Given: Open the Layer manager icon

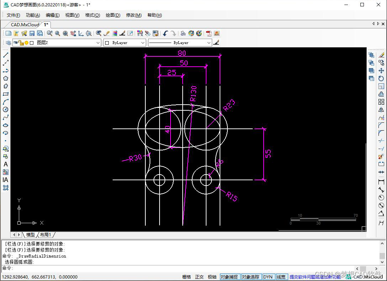Looking at the screenshot, I should 9,43.
